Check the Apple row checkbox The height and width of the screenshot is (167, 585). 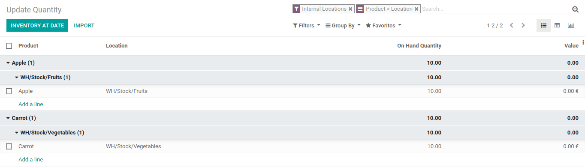click(x=9, y=91)
